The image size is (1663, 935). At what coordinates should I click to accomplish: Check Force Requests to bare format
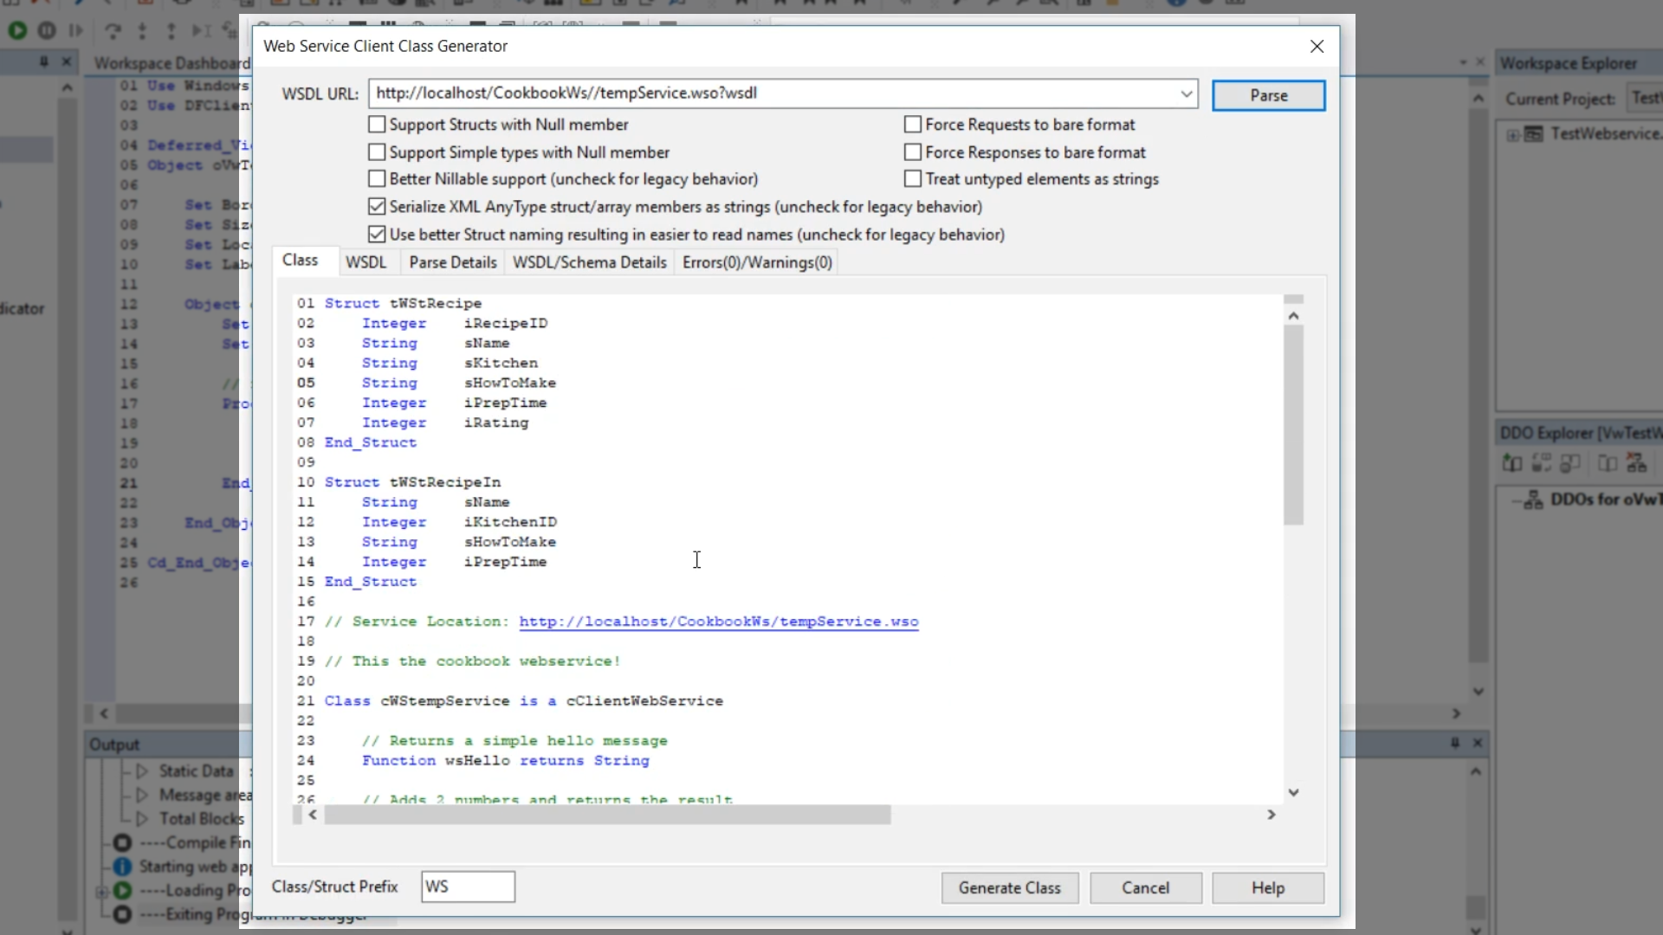coord(913,125)
